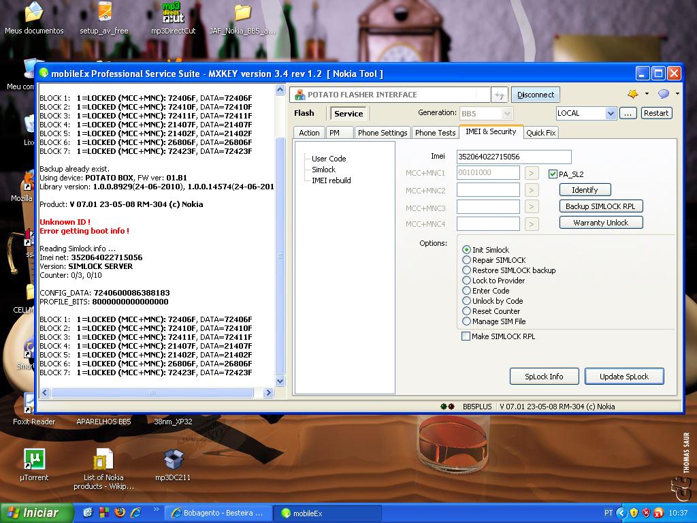Click the arrow button beside MCC+MNC1
The image size is (697, 523).
[x=532, y=173]
